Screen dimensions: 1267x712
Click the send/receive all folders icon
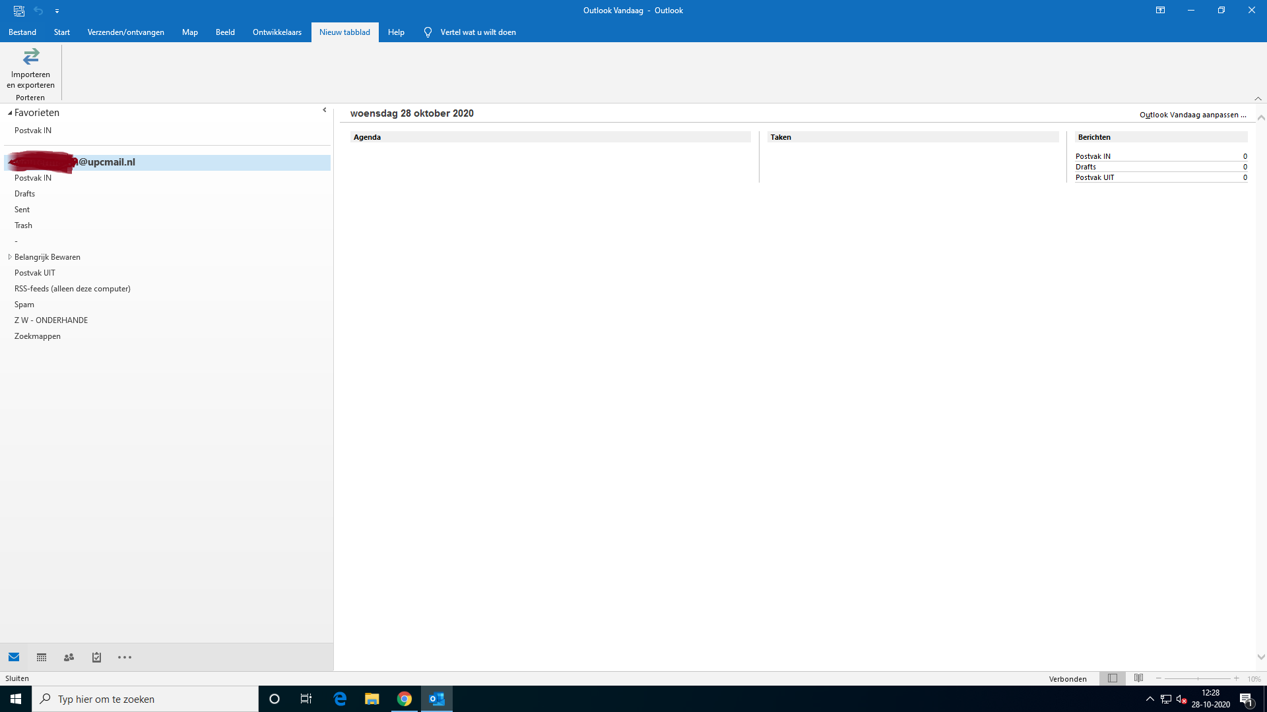click(x=19, y=11)
